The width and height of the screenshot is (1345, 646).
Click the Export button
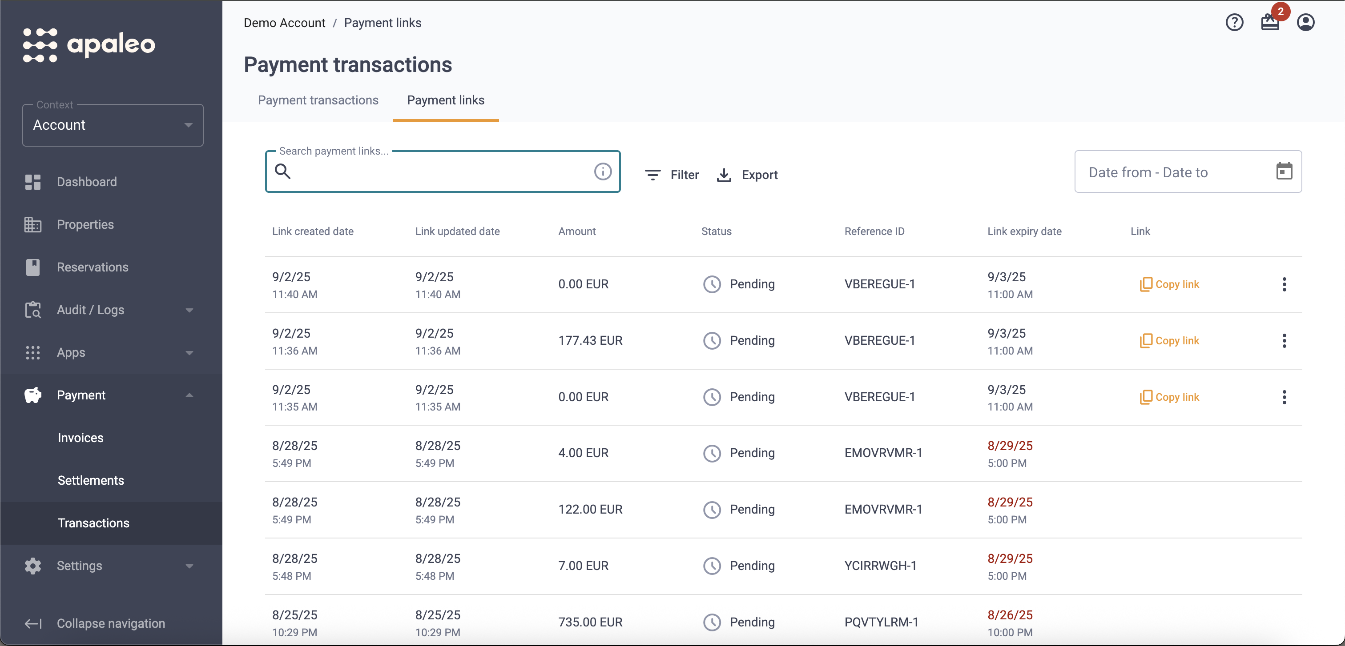click(x=747, y=175)
